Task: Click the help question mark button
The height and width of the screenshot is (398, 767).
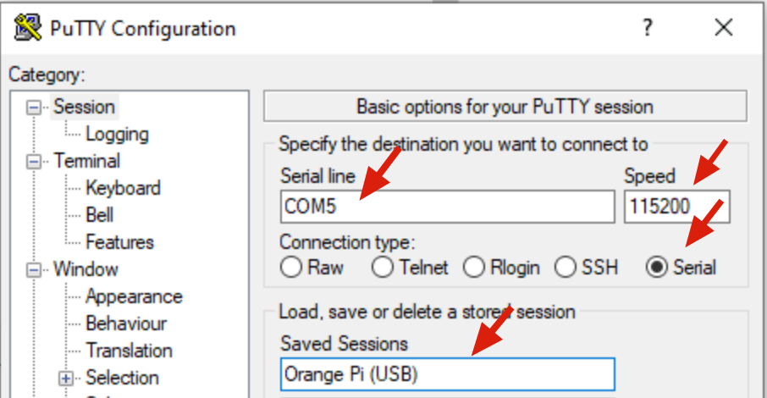Action: [648, 28]
